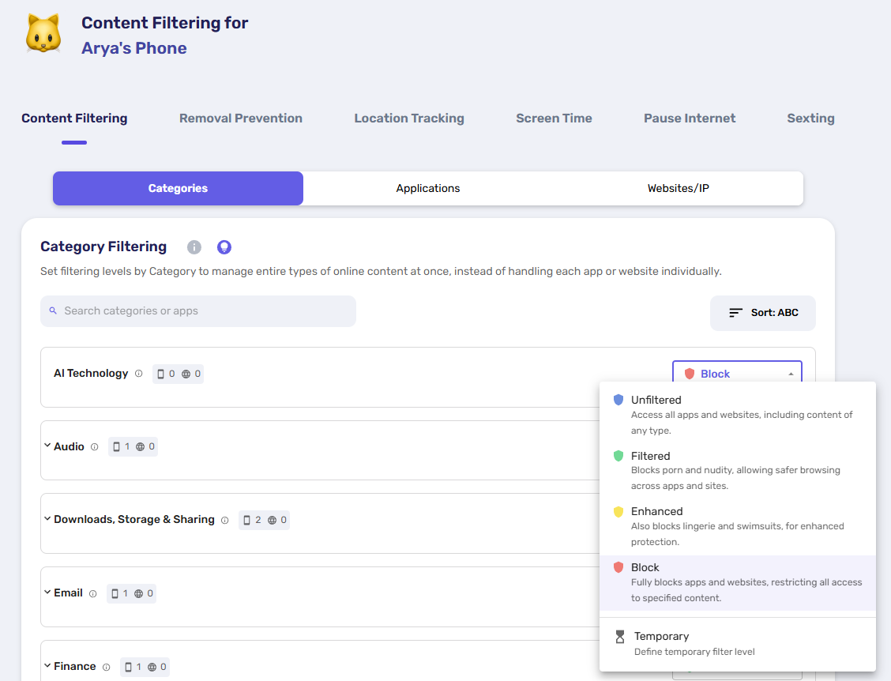Click the info icon next to AI Technology

pyautogui.click(x=139, y=374)
